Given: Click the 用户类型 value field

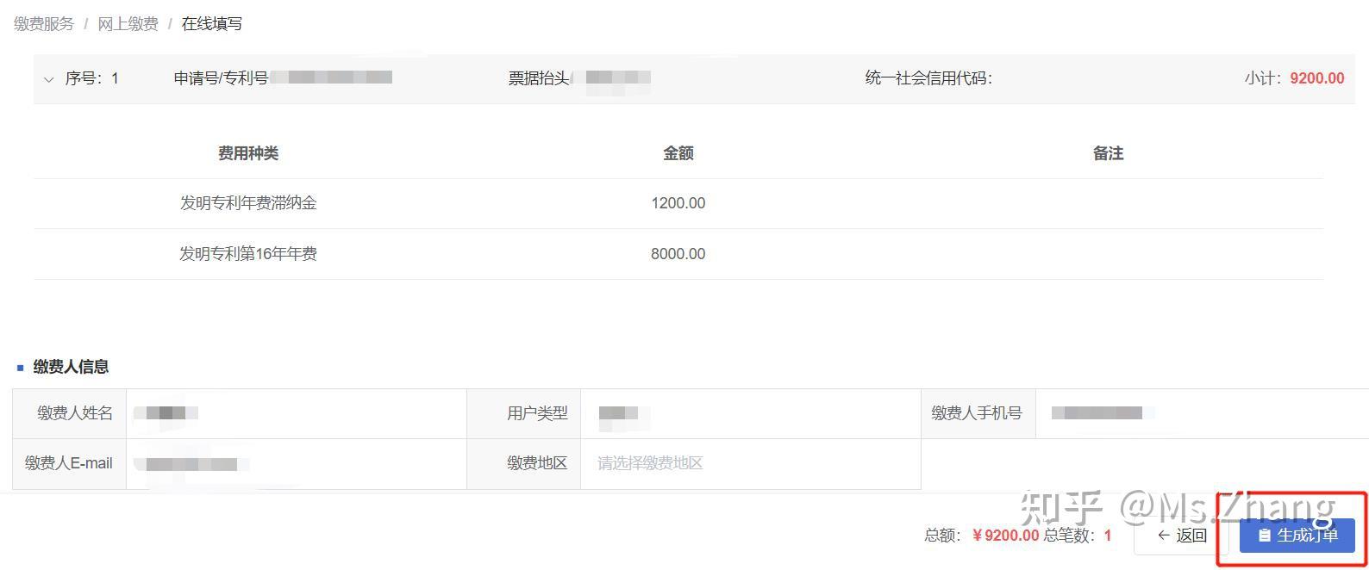Looking at the screenshot, I should click(750, 413).
